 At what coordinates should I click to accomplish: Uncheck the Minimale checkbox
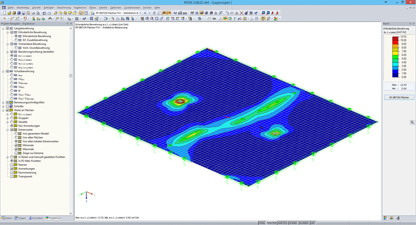coord(16,146)
